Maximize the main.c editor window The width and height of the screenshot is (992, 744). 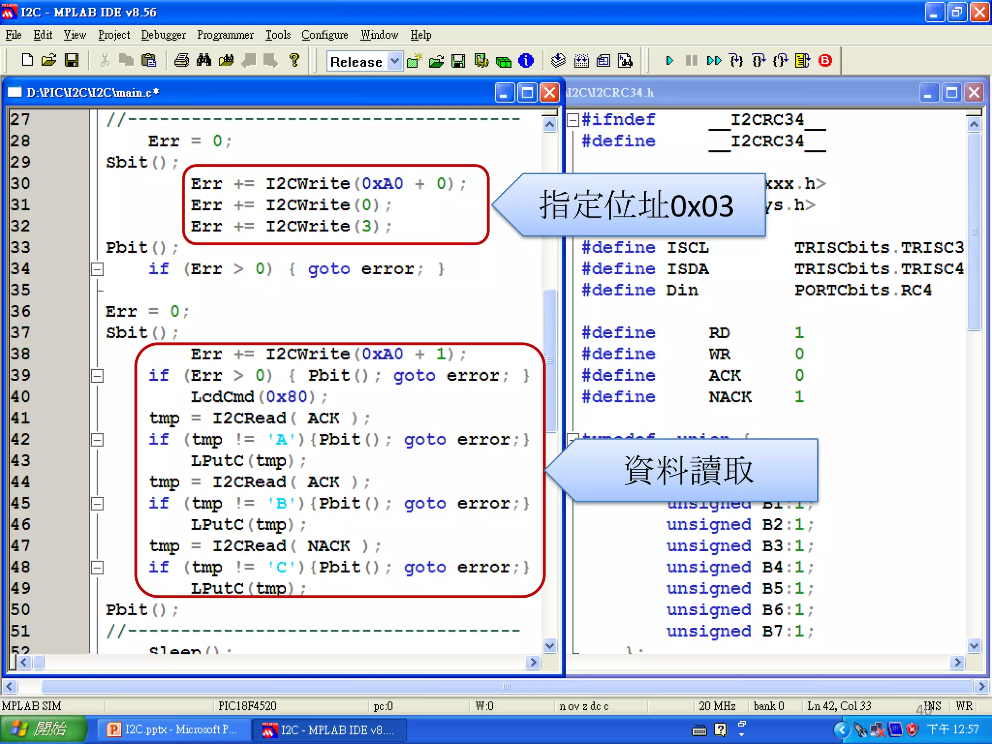tap(527, 93)
